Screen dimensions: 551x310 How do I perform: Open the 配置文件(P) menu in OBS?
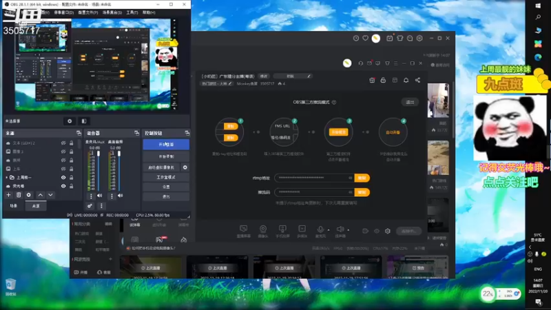click(x=88, y=12)
